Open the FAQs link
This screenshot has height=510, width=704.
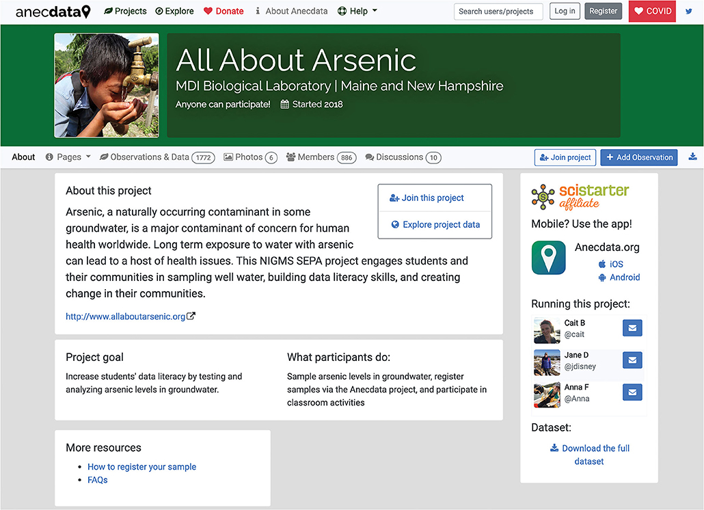click(x=98, y=480)
